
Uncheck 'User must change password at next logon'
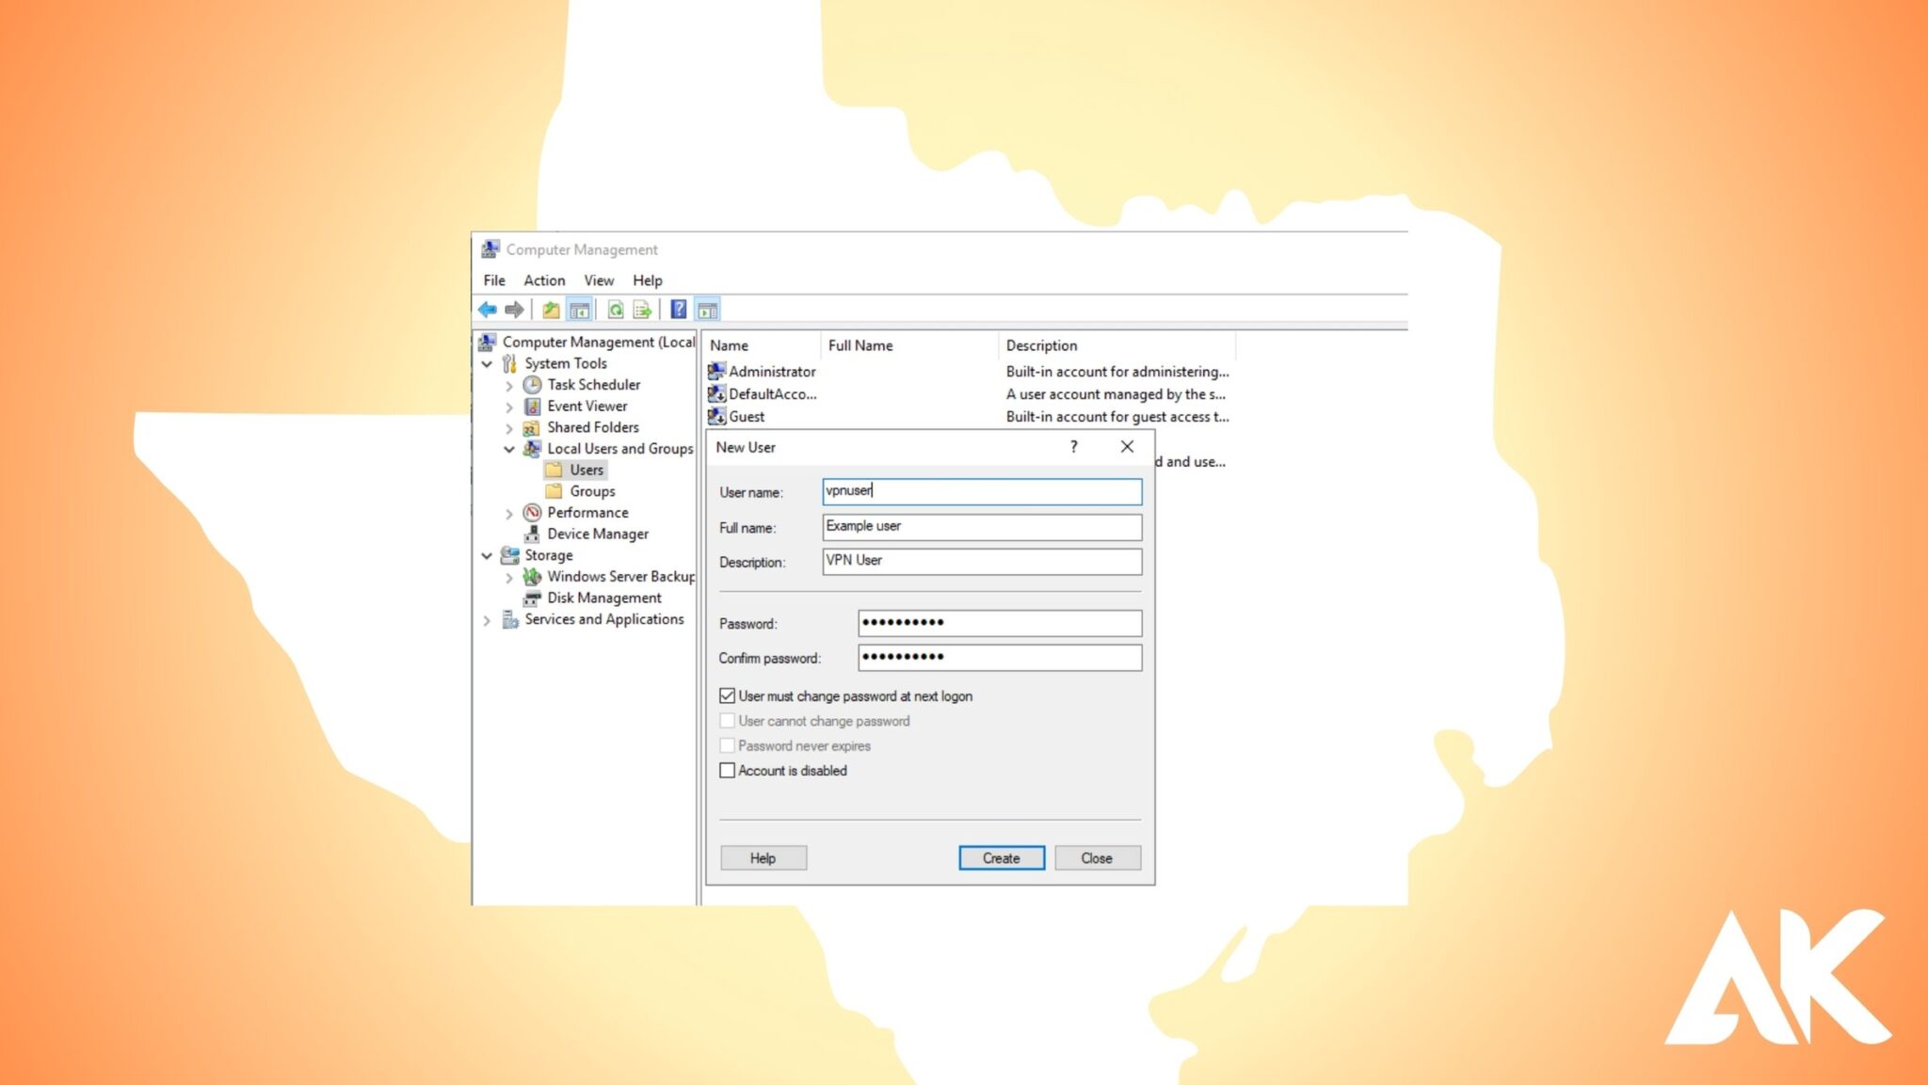tap(727, 695)
